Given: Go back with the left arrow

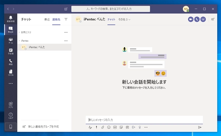Looking at the screenshot, I should point(8,9).
